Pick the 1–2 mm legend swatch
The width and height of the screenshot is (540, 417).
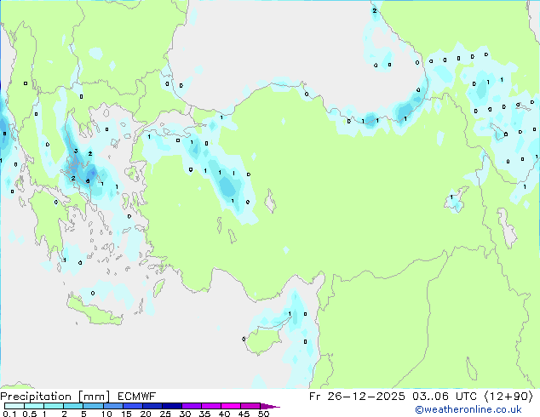54,406
